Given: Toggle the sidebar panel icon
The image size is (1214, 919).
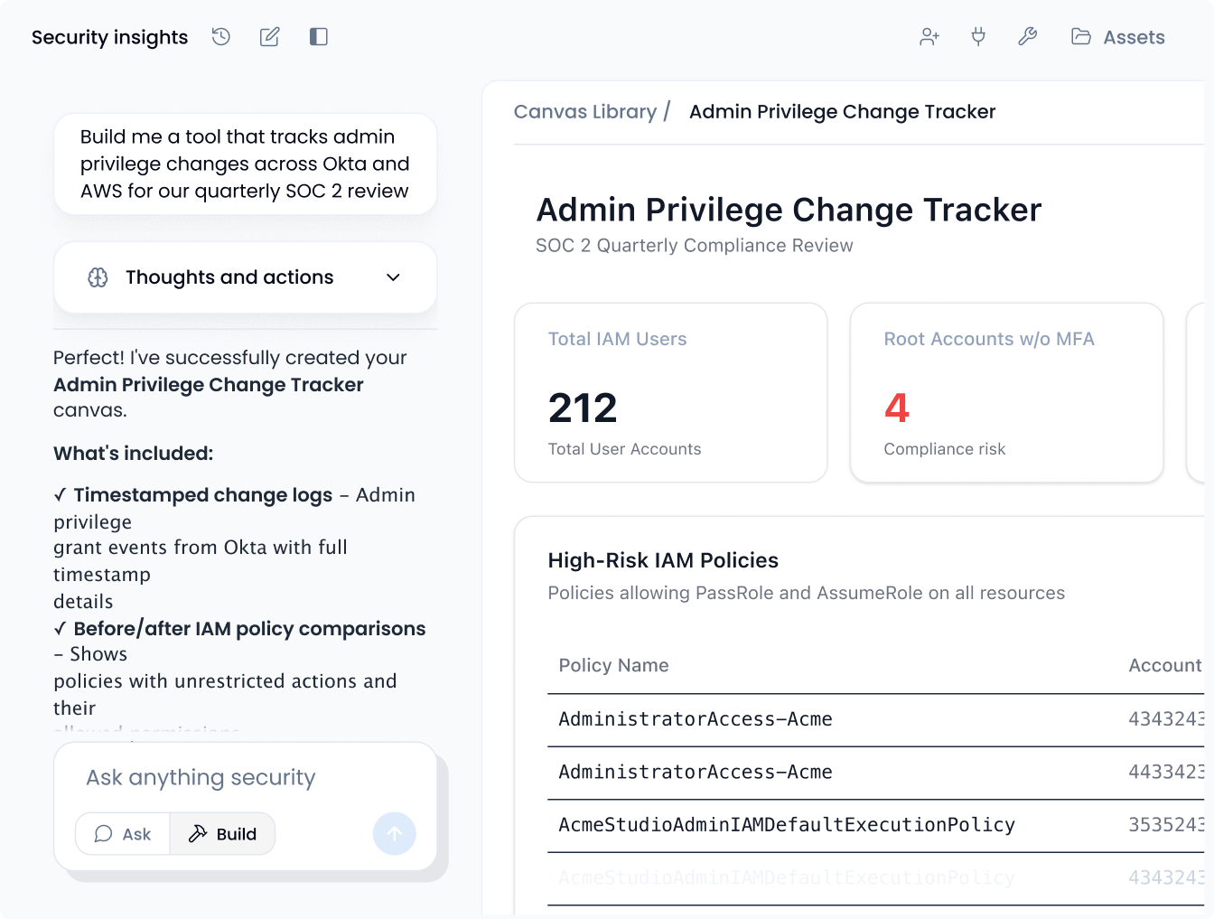Looking at the screenshot, I should coord(318,37).
